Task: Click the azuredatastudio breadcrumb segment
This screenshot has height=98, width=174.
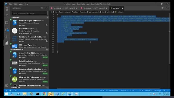Action: [94, 12]
